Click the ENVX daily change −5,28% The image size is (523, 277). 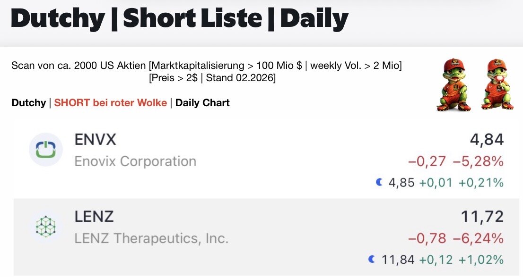[478, 162]
